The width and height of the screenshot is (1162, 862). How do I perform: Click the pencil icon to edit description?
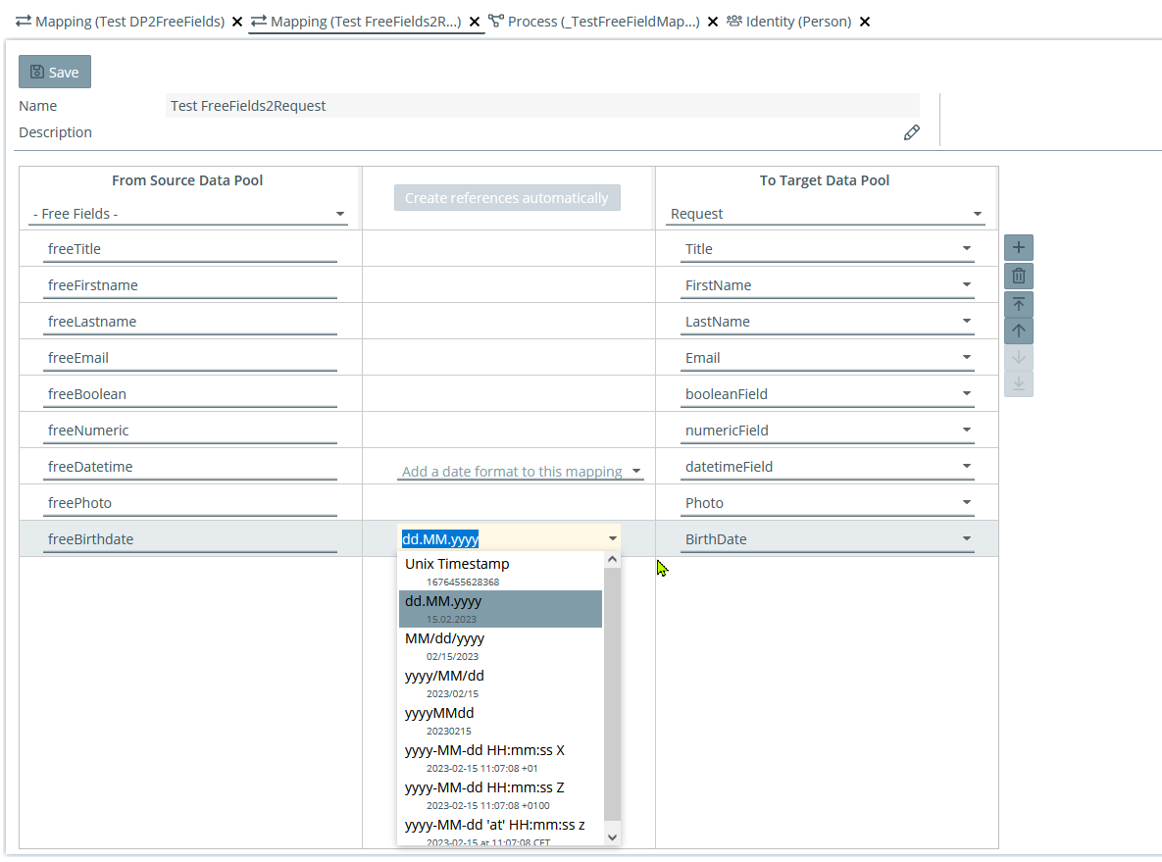click(911, 132)
